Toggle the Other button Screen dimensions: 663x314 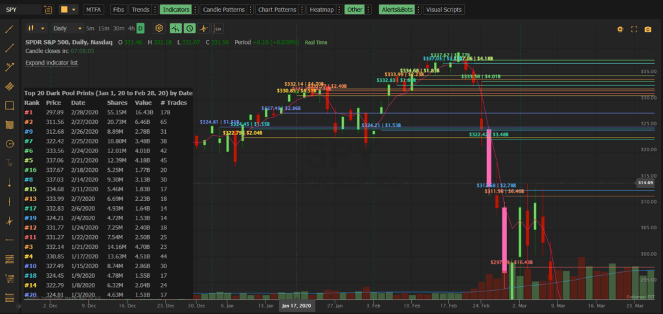(354, 9)
